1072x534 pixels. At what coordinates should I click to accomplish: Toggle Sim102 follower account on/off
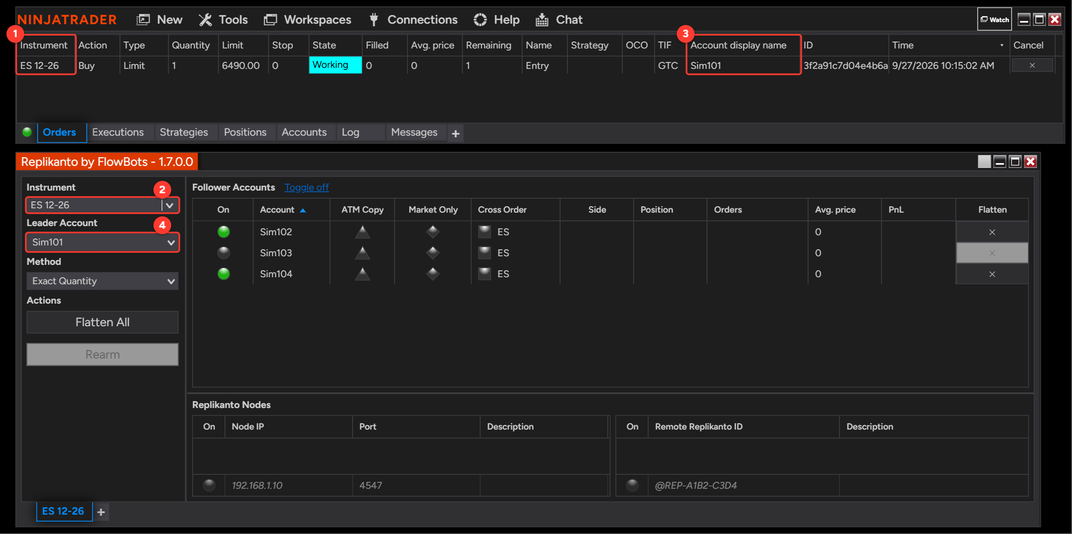(223, 232)
